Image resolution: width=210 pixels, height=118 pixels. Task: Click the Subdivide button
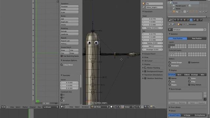point(69,34)
